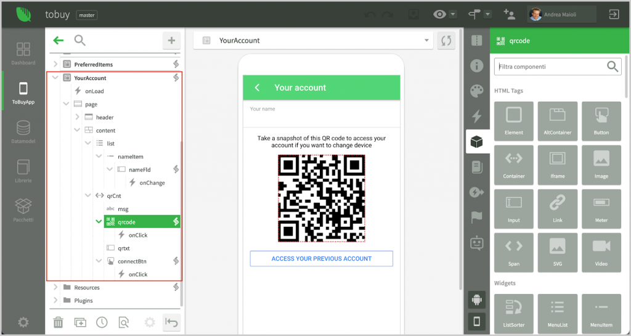Open the document notes tab

(477, 167)
